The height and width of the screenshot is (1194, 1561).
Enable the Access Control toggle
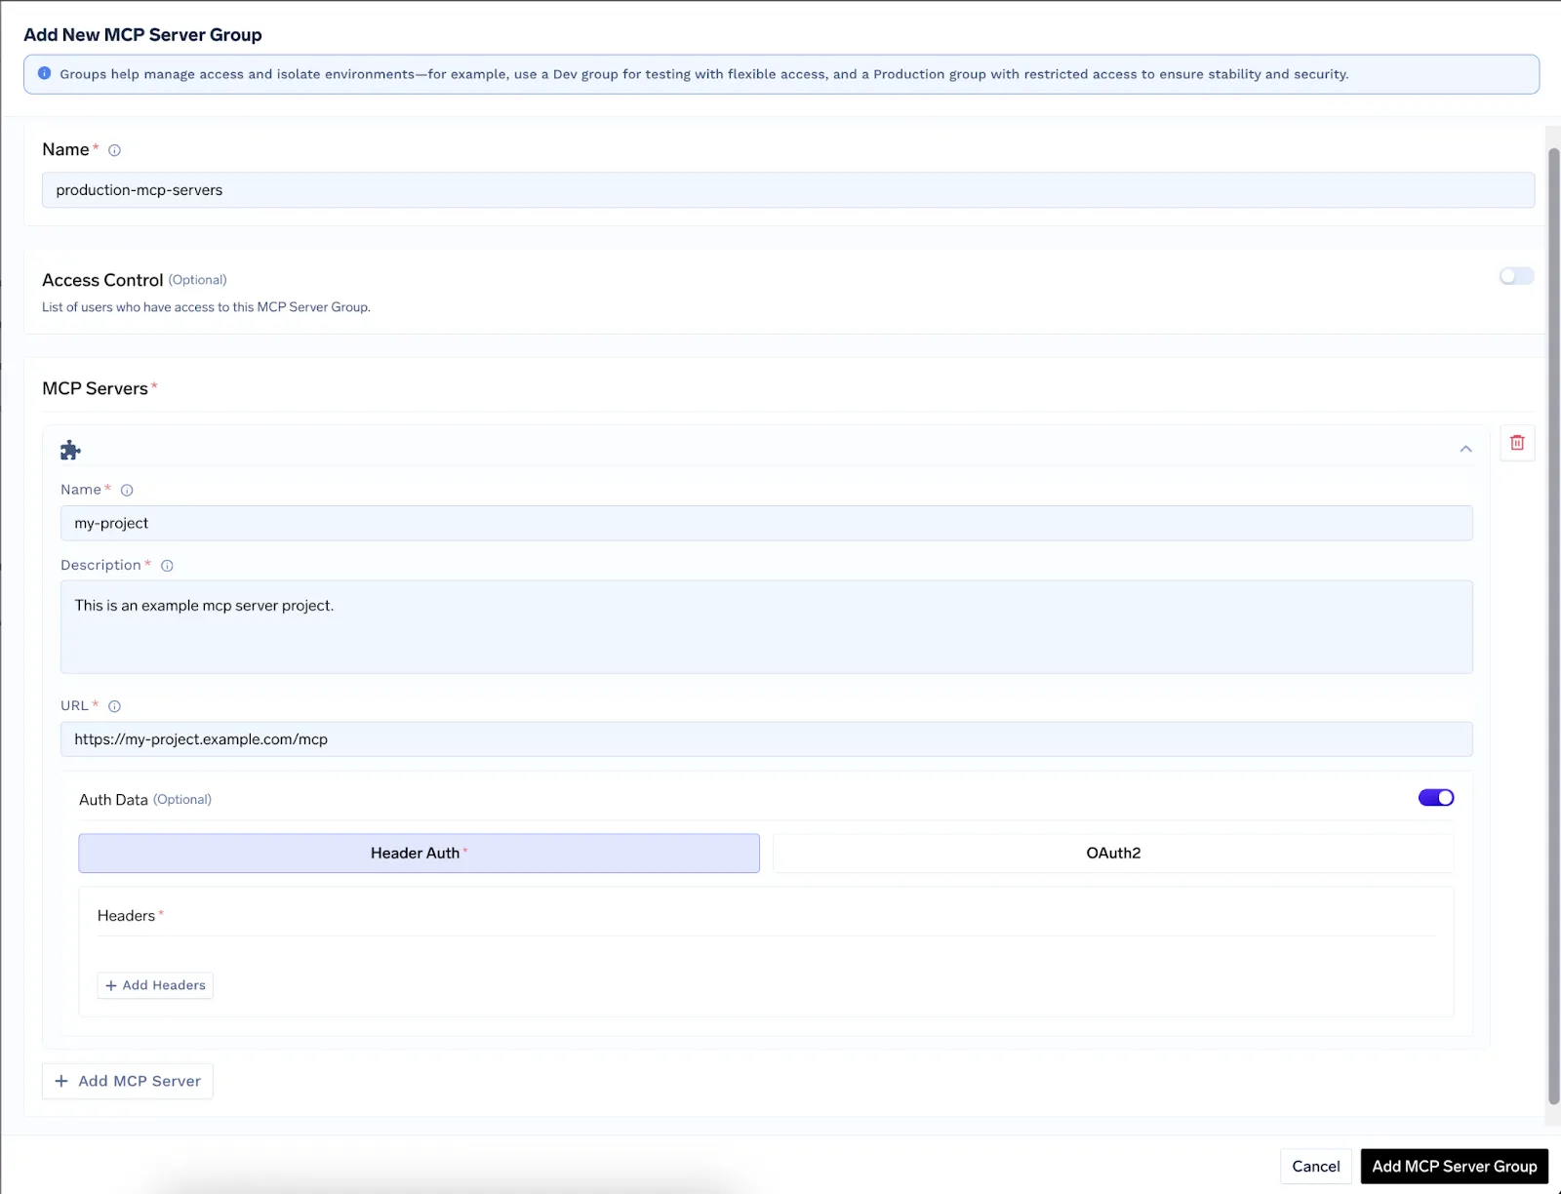point(1515,277)
